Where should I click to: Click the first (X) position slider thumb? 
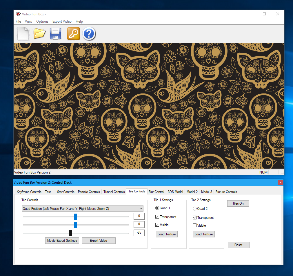(x=75, y=217)
